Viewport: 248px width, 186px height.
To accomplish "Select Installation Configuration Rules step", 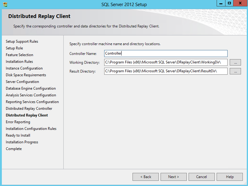I will 31,129.
